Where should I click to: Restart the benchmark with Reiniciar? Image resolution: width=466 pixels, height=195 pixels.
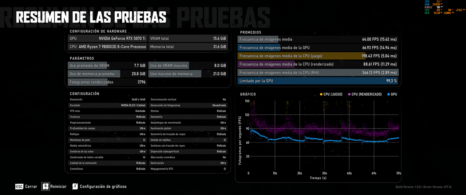[59, 187]
